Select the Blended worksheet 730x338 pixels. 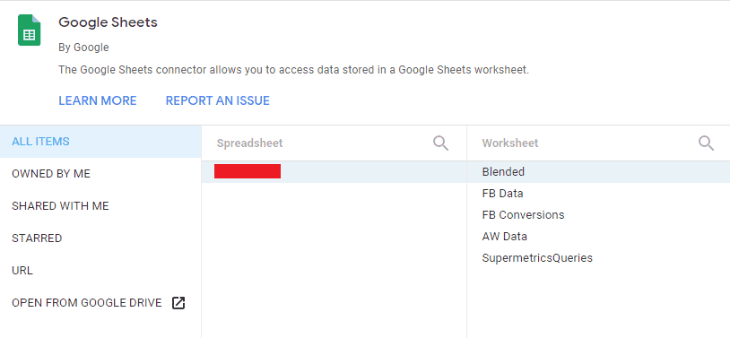tap(599, 172)
